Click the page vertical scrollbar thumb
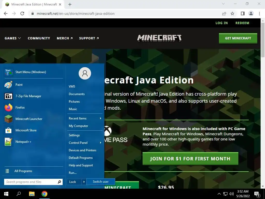The image size is (265, 199). [263, 40]
